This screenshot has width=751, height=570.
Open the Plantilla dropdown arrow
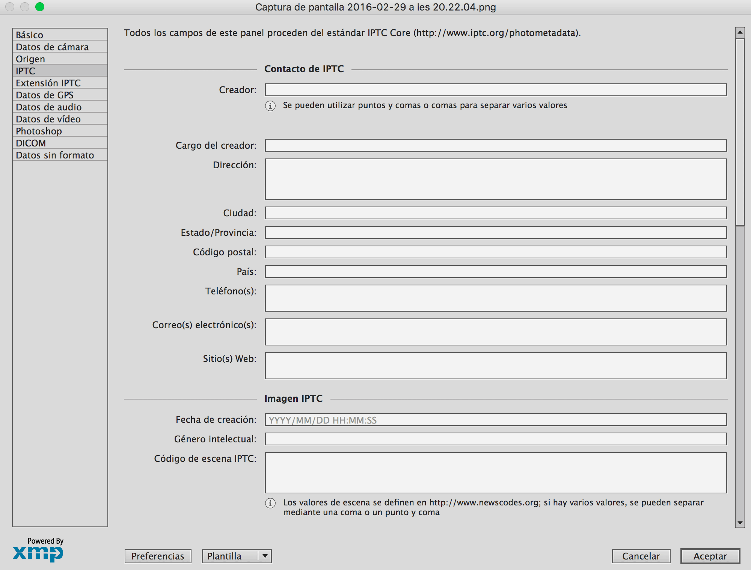click(265, 556)
